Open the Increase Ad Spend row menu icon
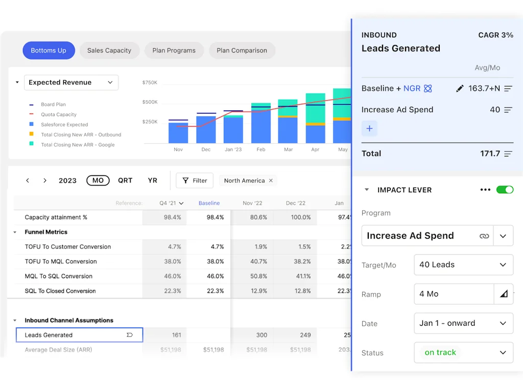The height and width of the screenshot is (386, 523). [508, 110]
